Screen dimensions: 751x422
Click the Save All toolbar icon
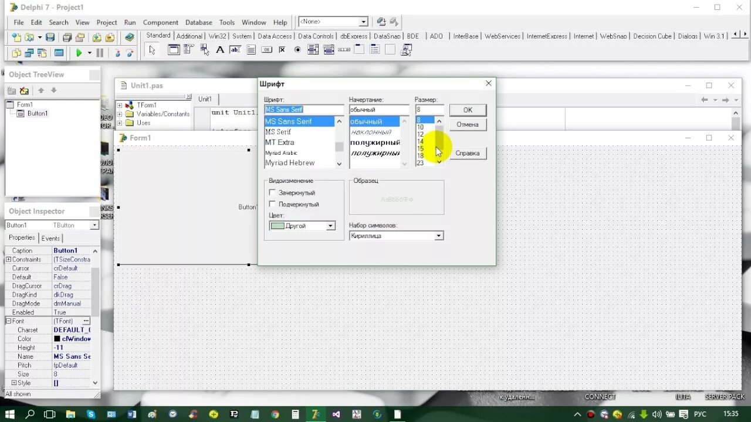[x=67, y=37]
